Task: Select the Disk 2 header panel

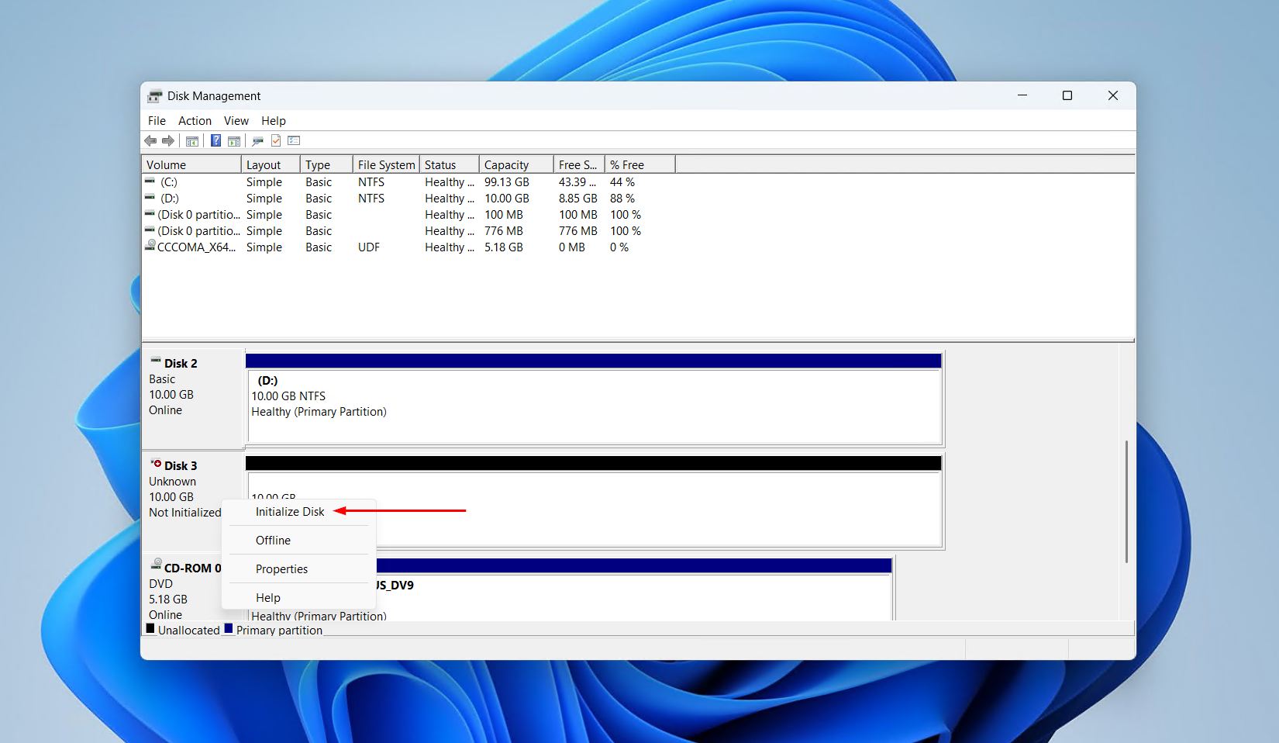Action: coord(193,398)
